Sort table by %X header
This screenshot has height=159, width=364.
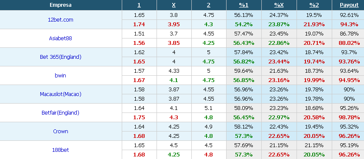point(279,5)
